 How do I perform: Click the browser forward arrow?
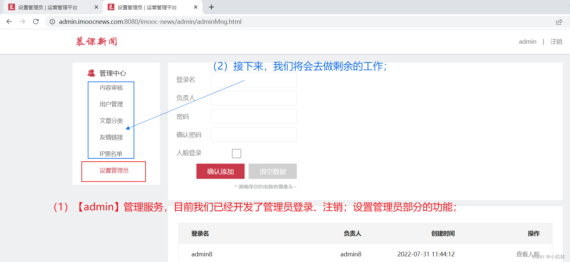tap(22, 22)
